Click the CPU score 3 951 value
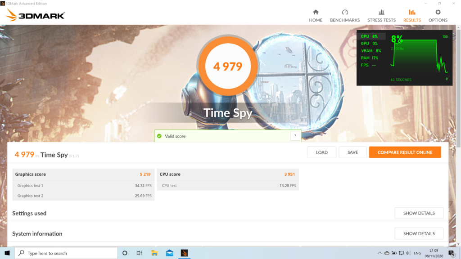The image size is (461, 259). point(289,174)
